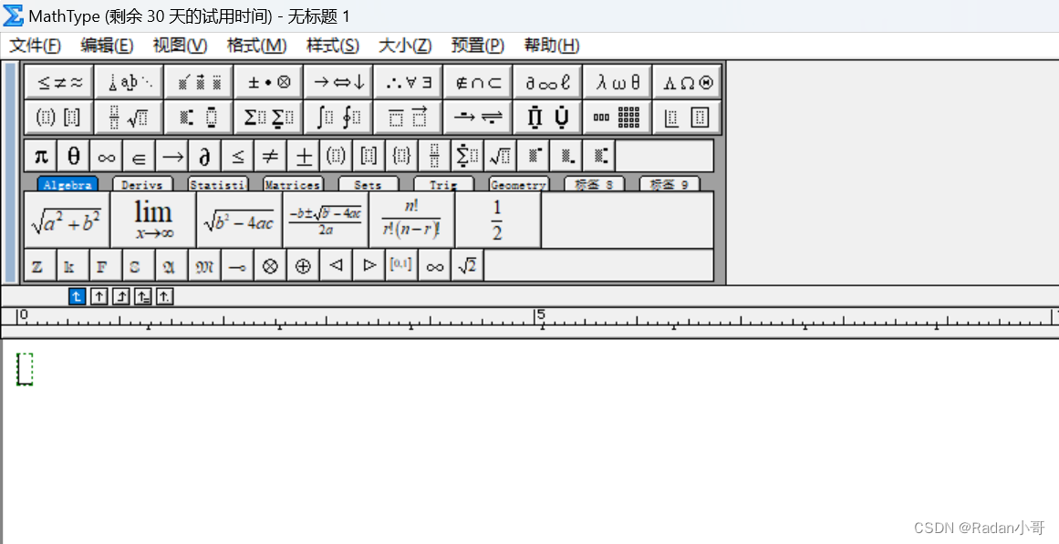Switch to the Sets tab

tap(369, 184)
